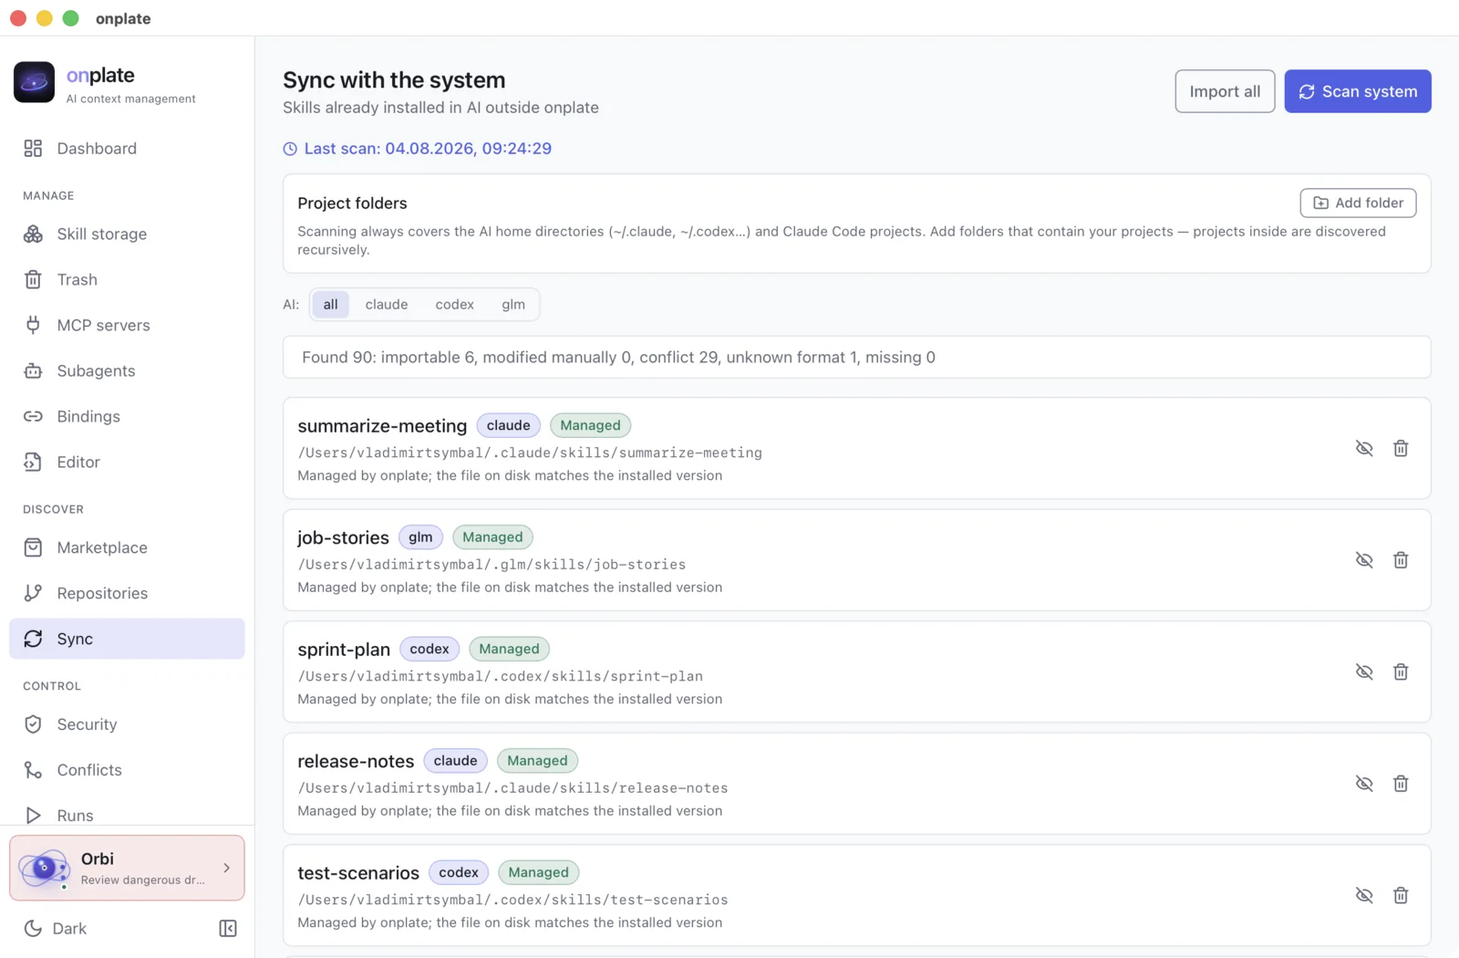Delete sprint-plan skill with trash icon
The image size is (1459, 958).
click(x=1401, y=672)
